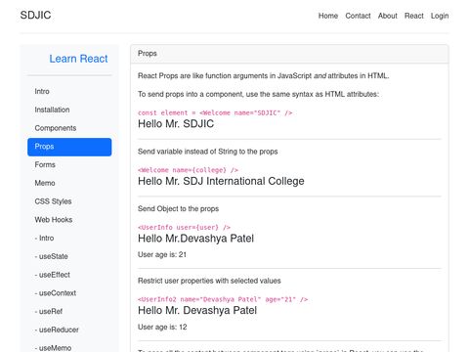This screenshot has height=352, width=469.
Task: Click heading 'Hello Mr. Devashya Patel' near the bottom
Action: click(197, 310)
